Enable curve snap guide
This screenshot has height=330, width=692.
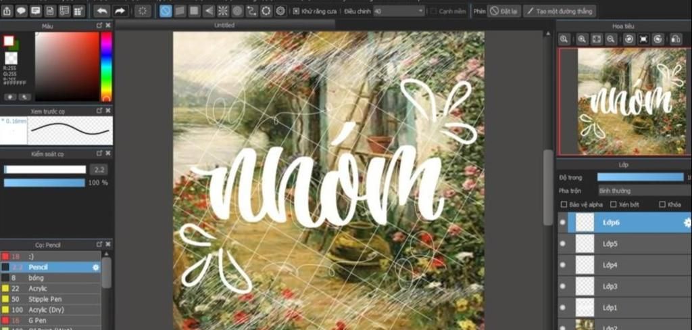pyautogui.click(x=251, y=11)
